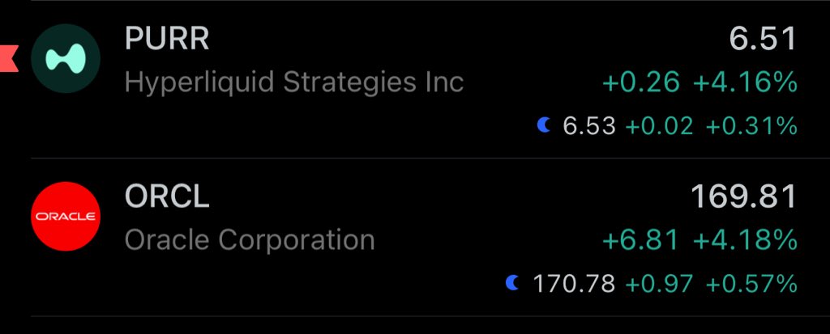Tap ORCL daily change +4.18%
This screenshot has width=830, height=334.
743,240
